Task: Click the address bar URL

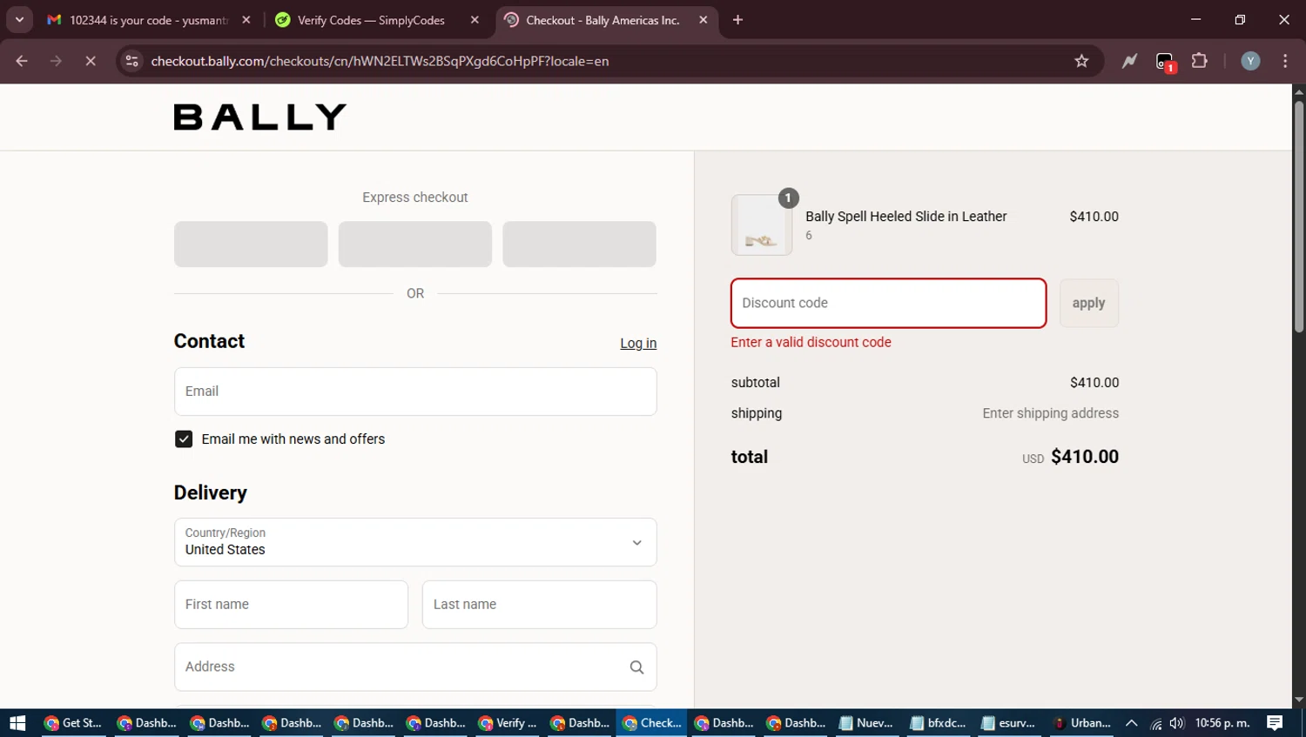Action: click(x=380, y=61)
